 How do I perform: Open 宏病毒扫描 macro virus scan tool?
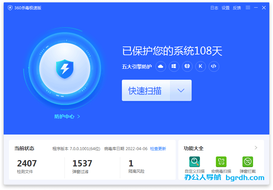pyautogui.click(x=221, y=165)
